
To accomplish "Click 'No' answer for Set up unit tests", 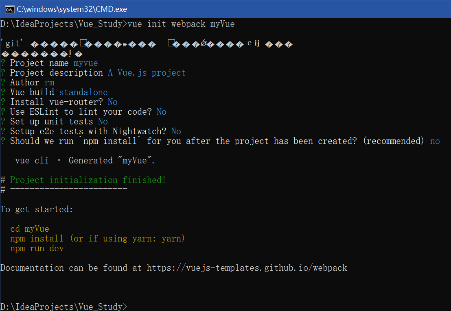I will tap(103, 122).
